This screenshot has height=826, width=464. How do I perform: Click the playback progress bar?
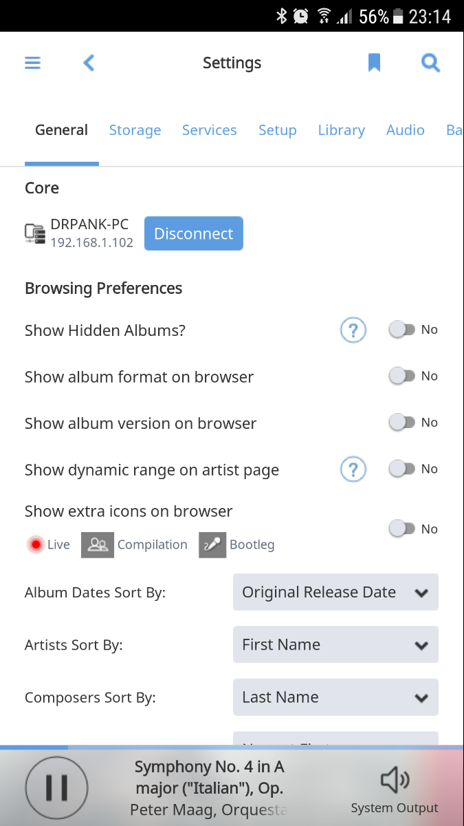(232, 747)
